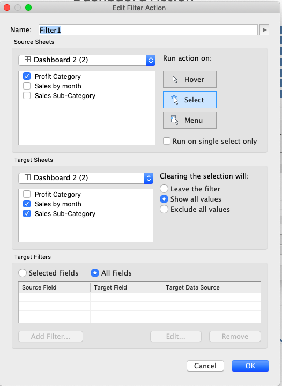282x386 pixels.
Task: Uncheck Profit Category in Source Sheets
Action: [27, 76]
